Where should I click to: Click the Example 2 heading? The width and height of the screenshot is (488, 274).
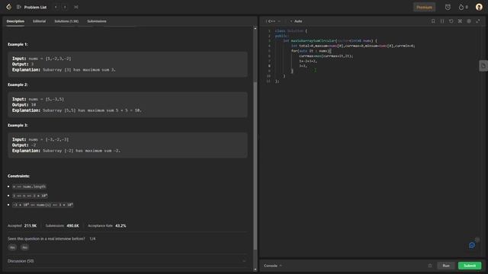(x=18, y=84)
